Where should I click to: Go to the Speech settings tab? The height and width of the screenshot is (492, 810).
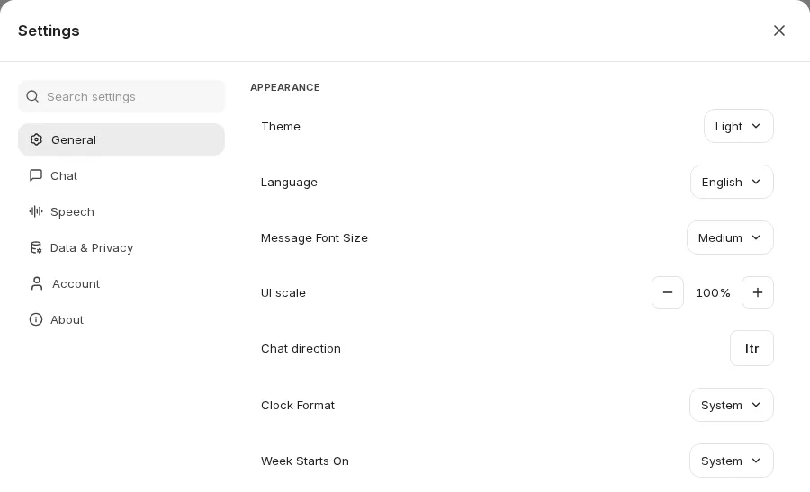[121, 211]
